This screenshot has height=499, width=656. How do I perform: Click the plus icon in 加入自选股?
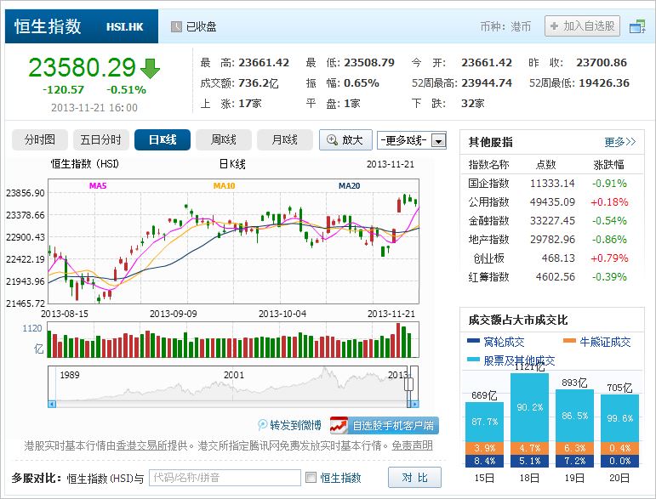[554, 26]
